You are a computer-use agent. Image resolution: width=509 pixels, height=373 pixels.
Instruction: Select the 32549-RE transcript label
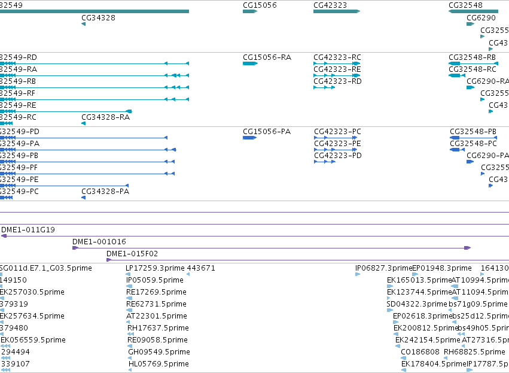pyautogui.click(x=18, y=105)
